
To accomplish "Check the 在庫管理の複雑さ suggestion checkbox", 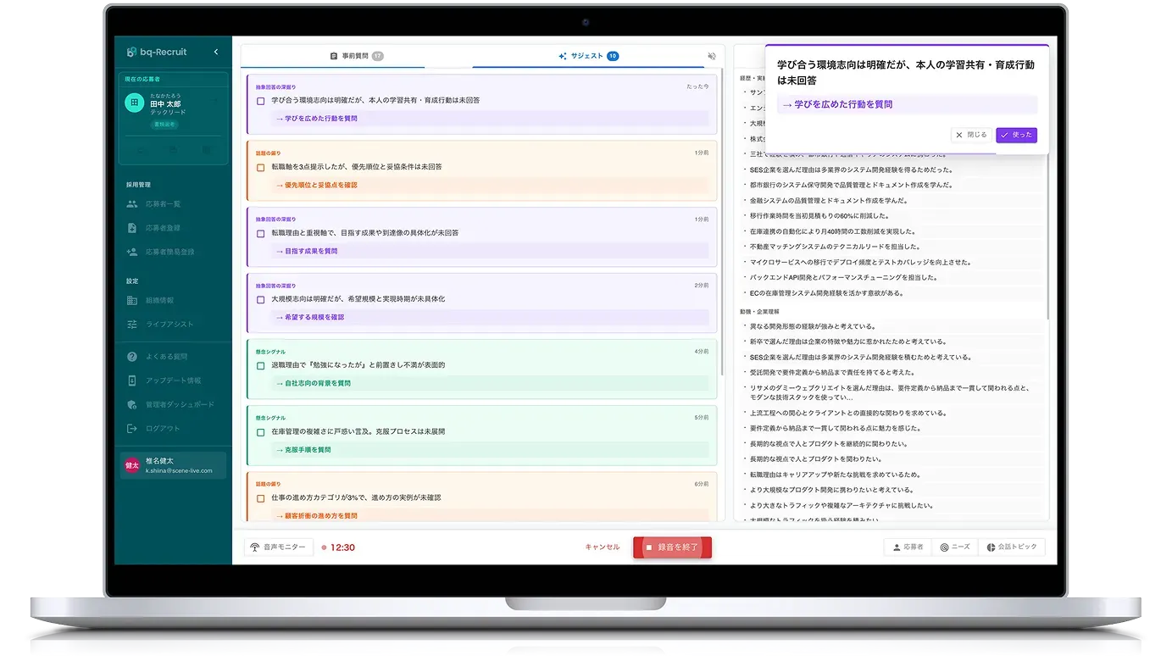I will (x=261, y=432).
